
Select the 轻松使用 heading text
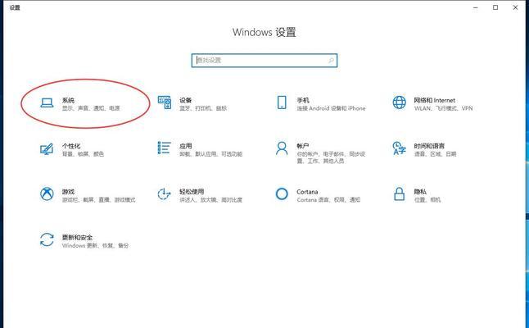tap(192, 192)
